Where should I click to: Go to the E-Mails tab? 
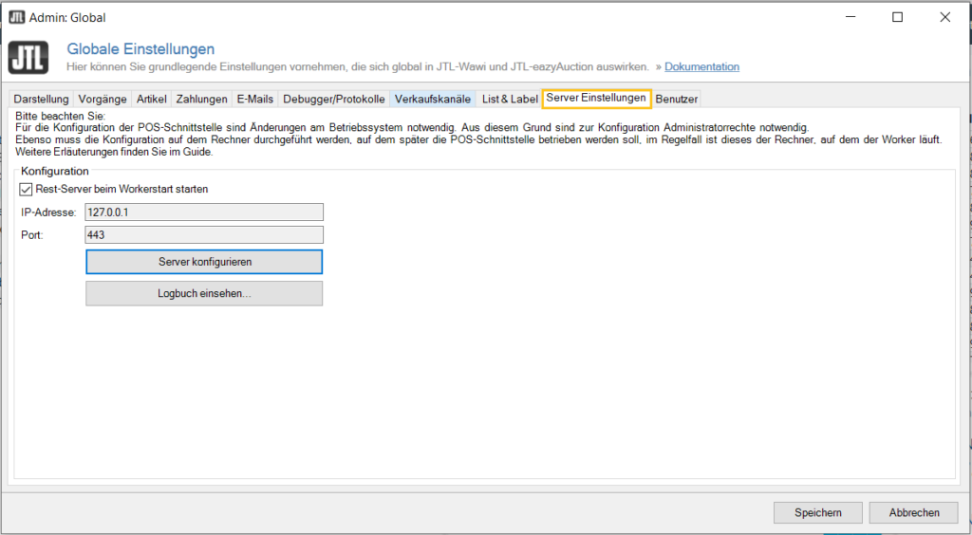254,99
